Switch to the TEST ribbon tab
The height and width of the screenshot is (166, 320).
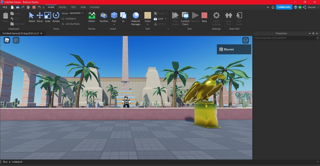pos(73,7)
